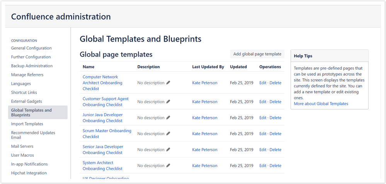Click pencil icon beside Customer Support Agent description
The image size is (386, 184).
click(168, 102)
